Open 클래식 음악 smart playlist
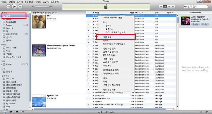The width and height of the screenshot is (212, 114). 11,100
